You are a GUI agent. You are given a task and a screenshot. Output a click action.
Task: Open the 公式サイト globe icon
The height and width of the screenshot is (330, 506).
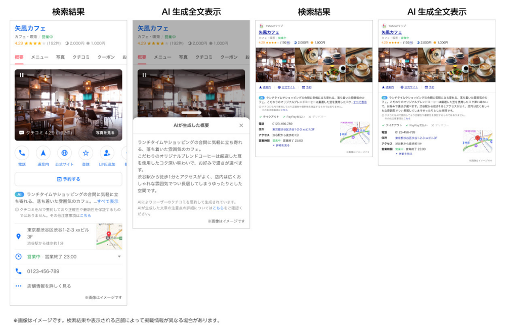point(64,153)
